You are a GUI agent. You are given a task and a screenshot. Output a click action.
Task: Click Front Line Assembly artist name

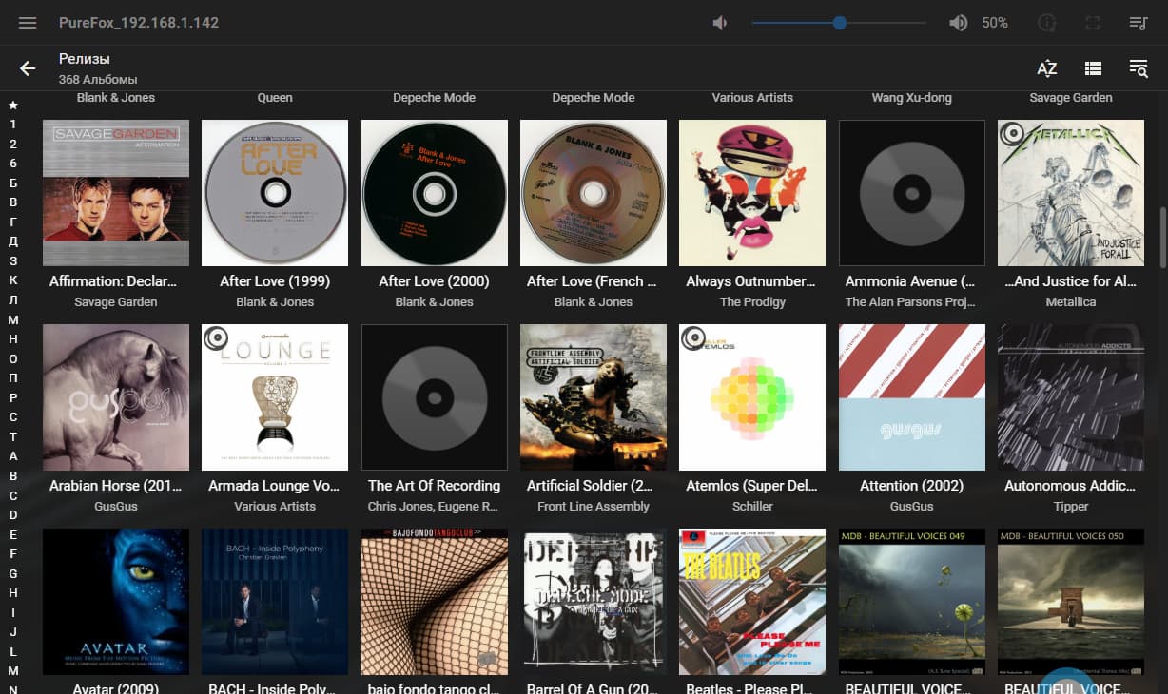pyautogui.click(x=593, y=507)
